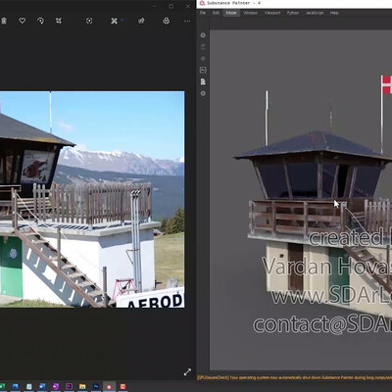
Task: Open the green Excel icon in the taskbar
Action: pyautogui.click(x=2, y=387)
